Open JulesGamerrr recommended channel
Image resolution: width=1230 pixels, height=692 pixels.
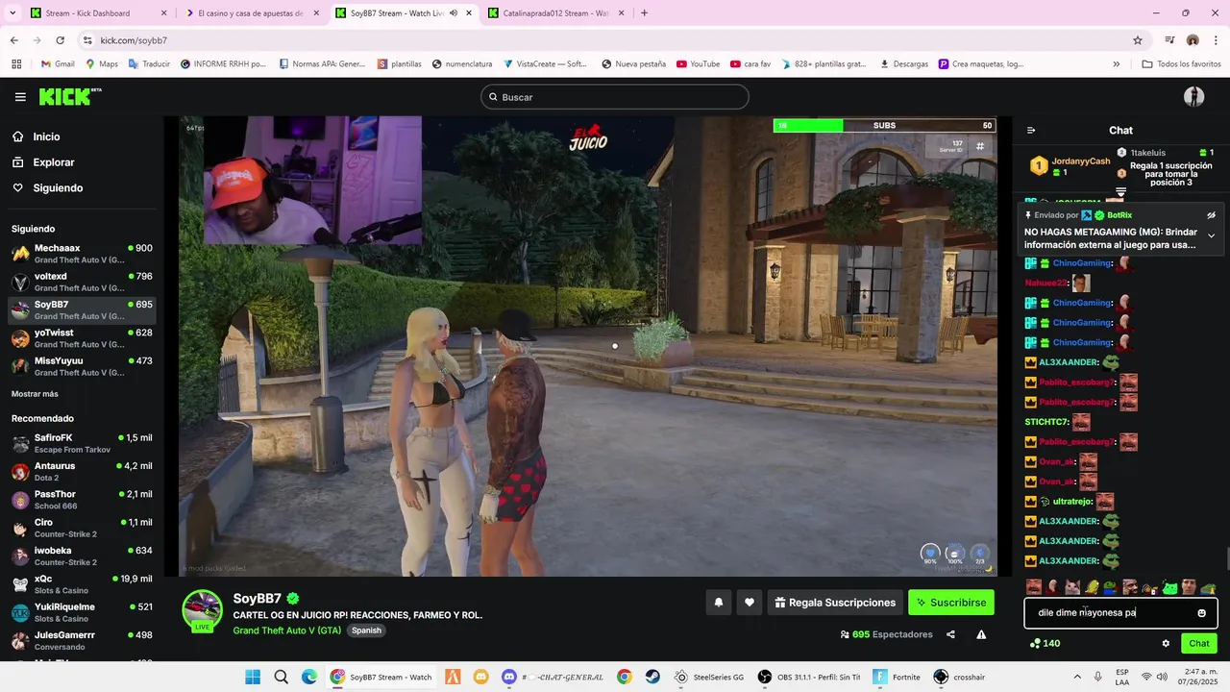[x=82, y=641]
